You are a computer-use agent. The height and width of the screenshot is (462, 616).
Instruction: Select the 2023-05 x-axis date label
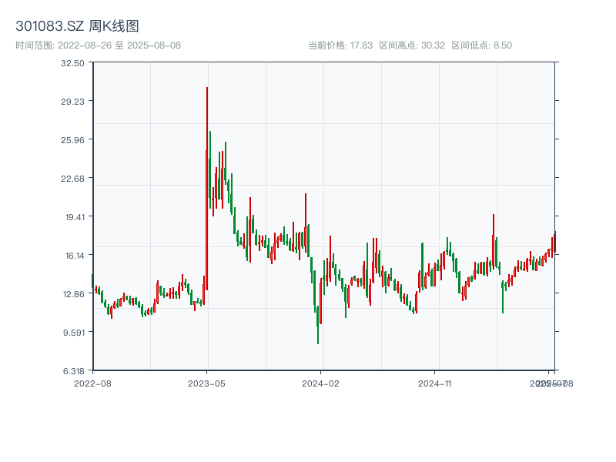pos(207,383)
